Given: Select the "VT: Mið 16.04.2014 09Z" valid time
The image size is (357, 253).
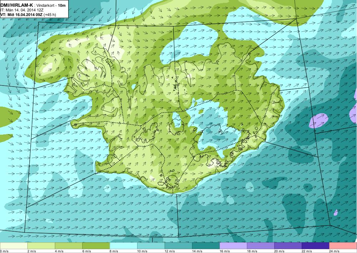Looking at the screenshot, I should (22, 15).
